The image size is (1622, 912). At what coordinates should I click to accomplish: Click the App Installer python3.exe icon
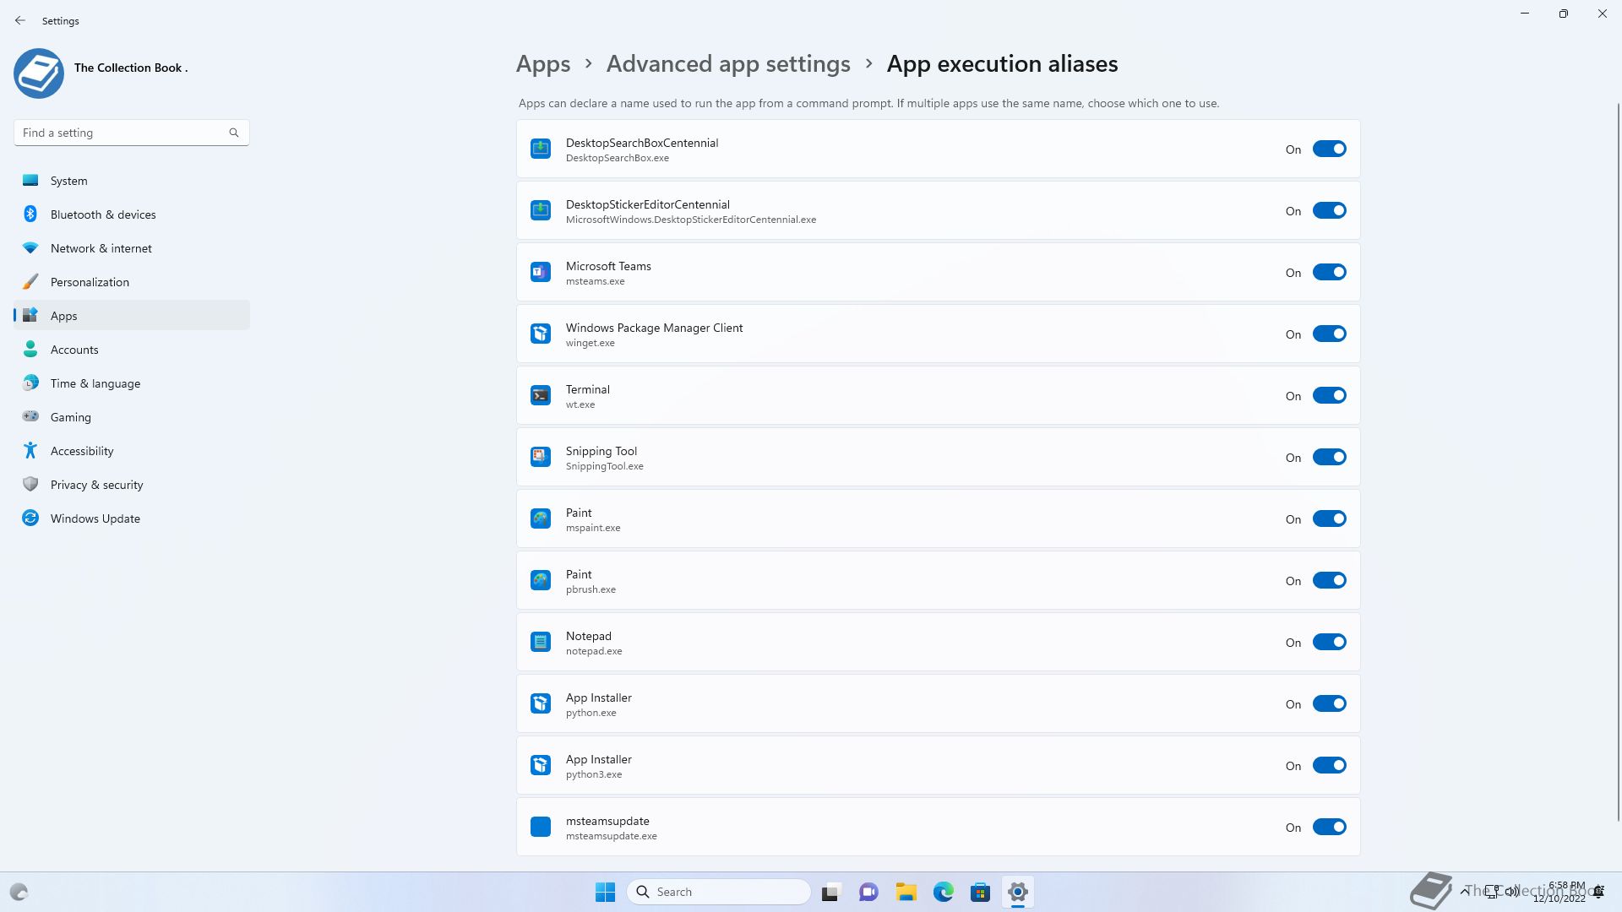[541, 766]
